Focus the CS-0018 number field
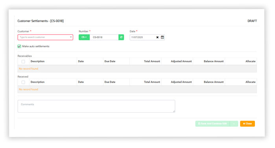Viewport: 275px width, 148px height. tap(104, 37)
